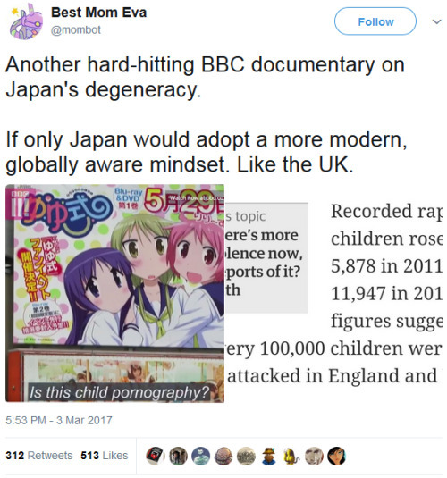The image size is (447, 478).
Task: Open the pale face liker avatar
Action: pos(314,456)
